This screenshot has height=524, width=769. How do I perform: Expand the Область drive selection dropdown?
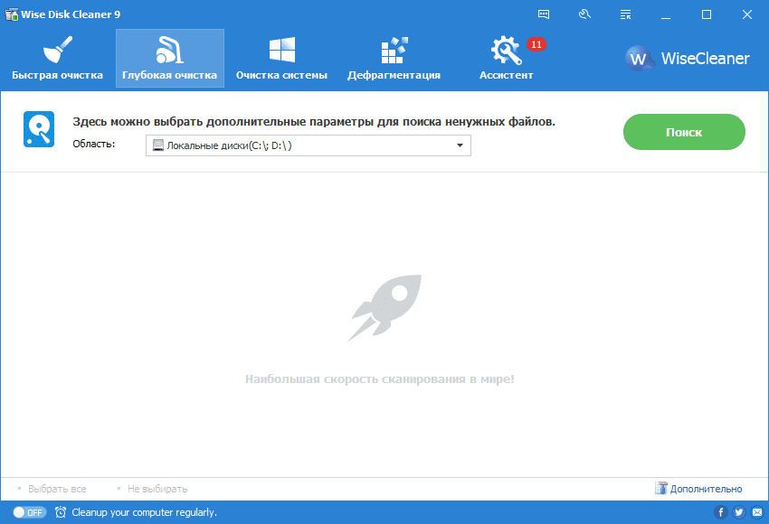pyautogui.click(x=308, y=145)
